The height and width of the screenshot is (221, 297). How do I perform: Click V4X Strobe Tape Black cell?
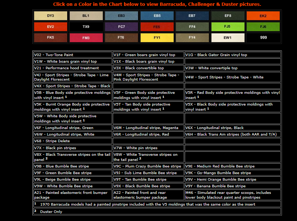coord(73,86)
